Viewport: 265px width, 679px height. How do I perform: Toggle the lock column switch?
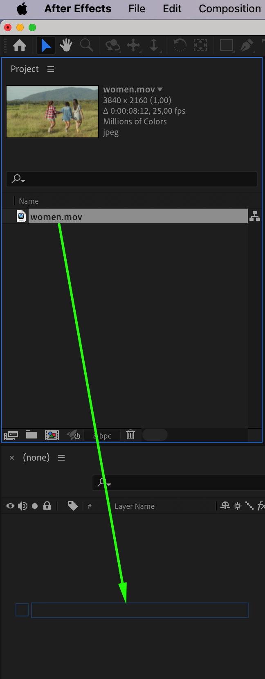click(47, 506)
